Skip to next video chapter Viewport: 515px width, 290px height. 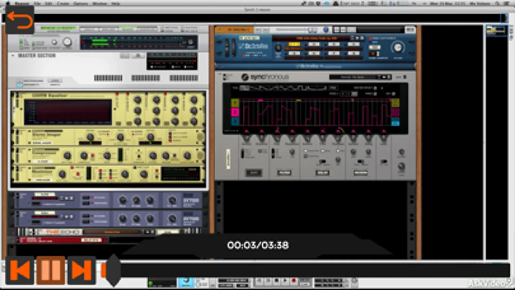81,270
